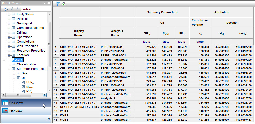Image resolution: width=255 pixels, height=124 pixels.
Task: Expand the Well Properties node
Action: [x=9, y=46]
